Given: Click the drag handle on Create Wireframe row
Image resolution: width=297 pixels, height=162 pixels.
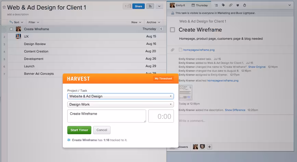Looking at the screenshot, I should tap(4, 29).
